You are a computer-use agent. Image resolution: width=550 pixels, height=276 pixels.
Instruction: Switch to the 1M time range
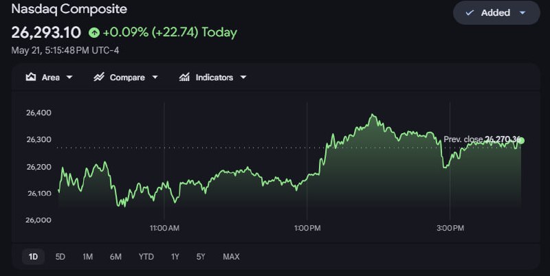coord(88,257)
